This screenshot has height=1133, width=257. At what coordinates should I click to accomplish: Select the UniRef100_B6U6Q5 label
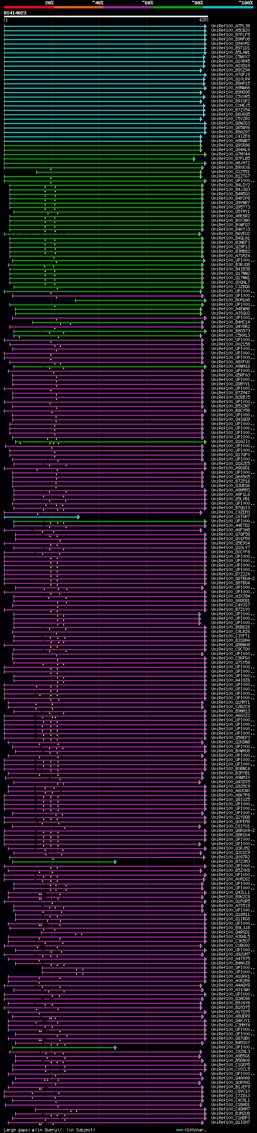point(230,115)
